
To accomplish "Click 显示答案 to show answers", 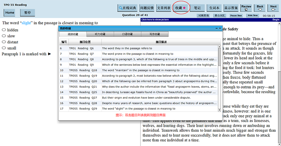I will point(231,8).
